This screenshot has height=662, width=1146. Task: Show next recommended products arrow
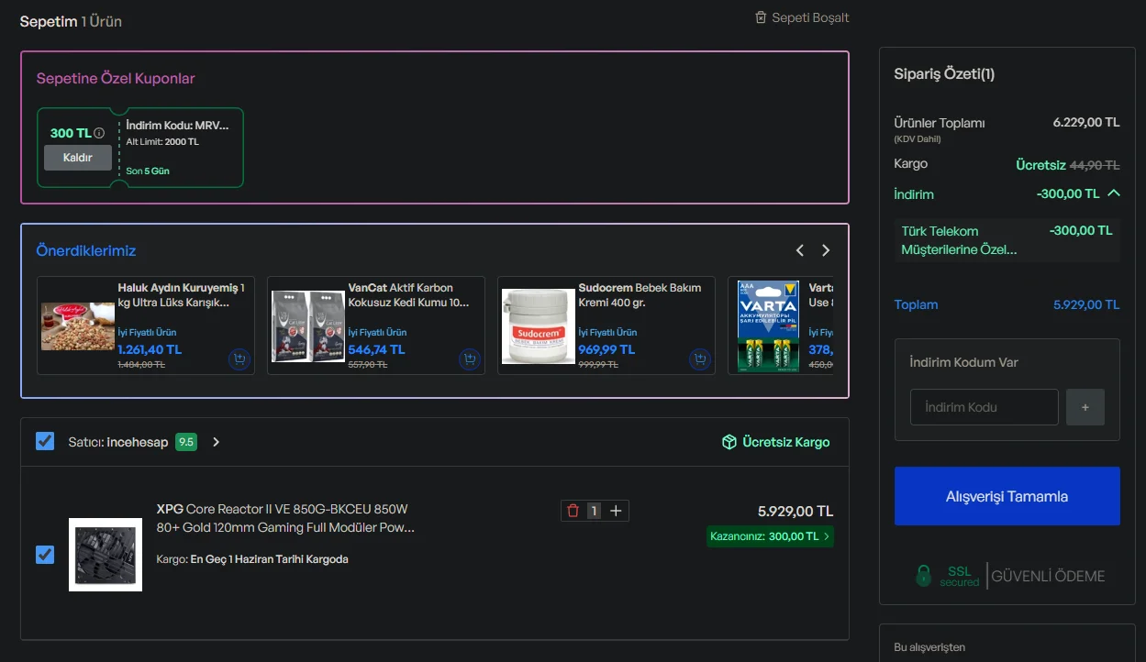[x=826, y=250]
